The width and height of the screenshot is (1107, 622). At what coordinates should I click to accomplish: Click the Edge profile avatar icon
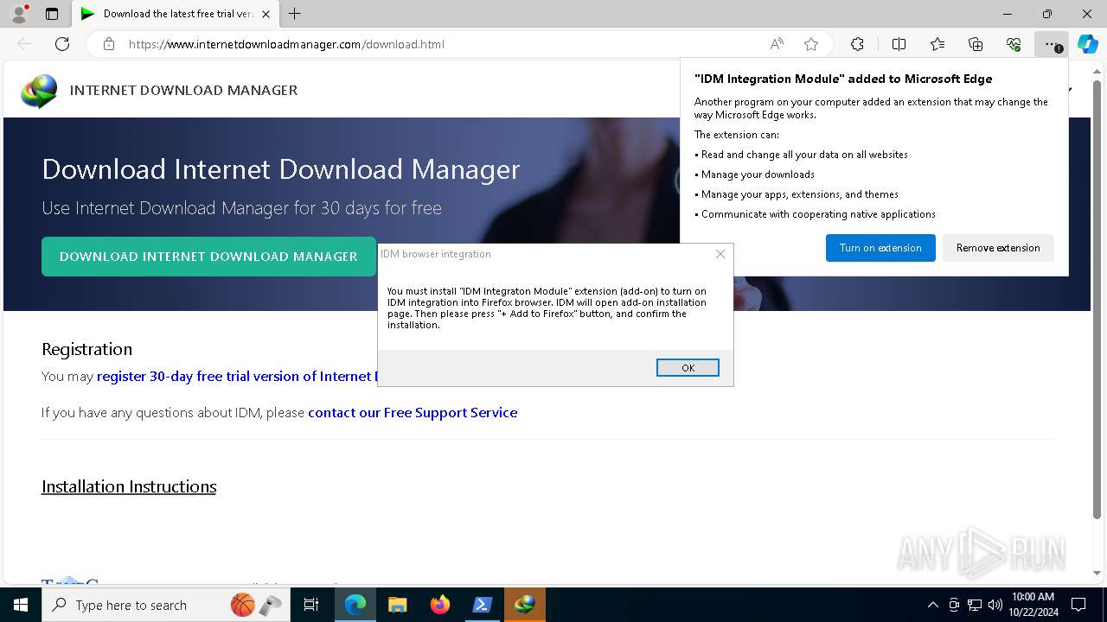pyautogui.click(x=19, y=14)
